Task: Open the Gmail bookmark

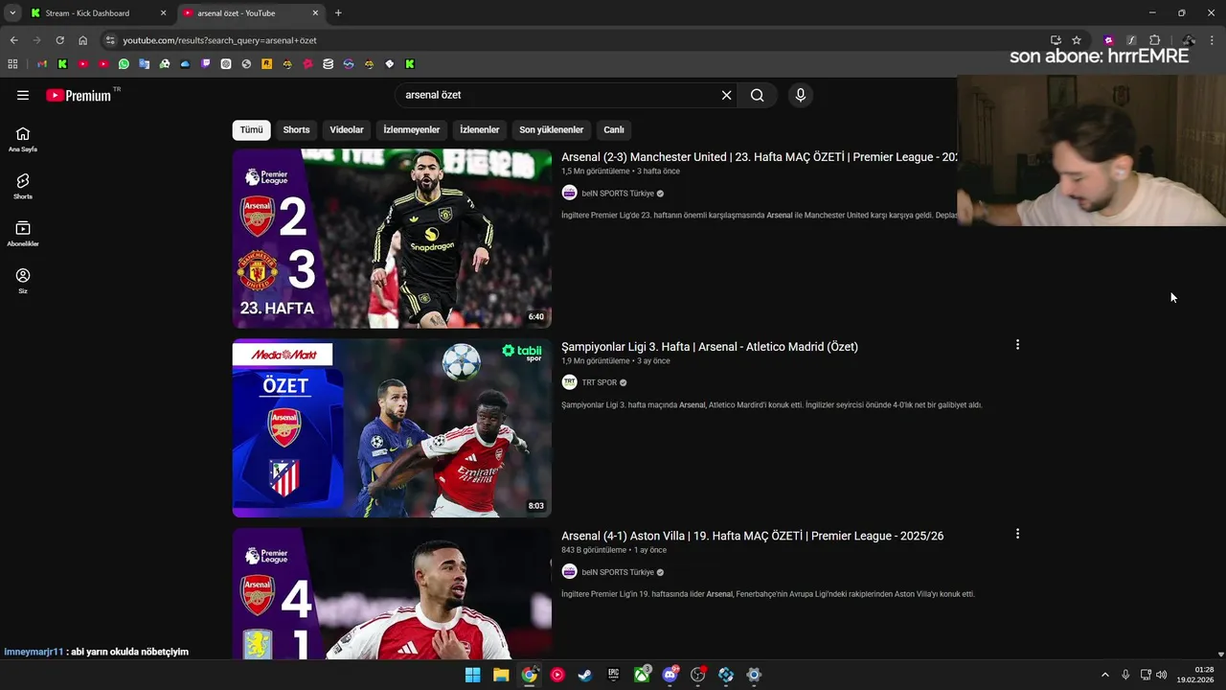Action: coord(42,64)
